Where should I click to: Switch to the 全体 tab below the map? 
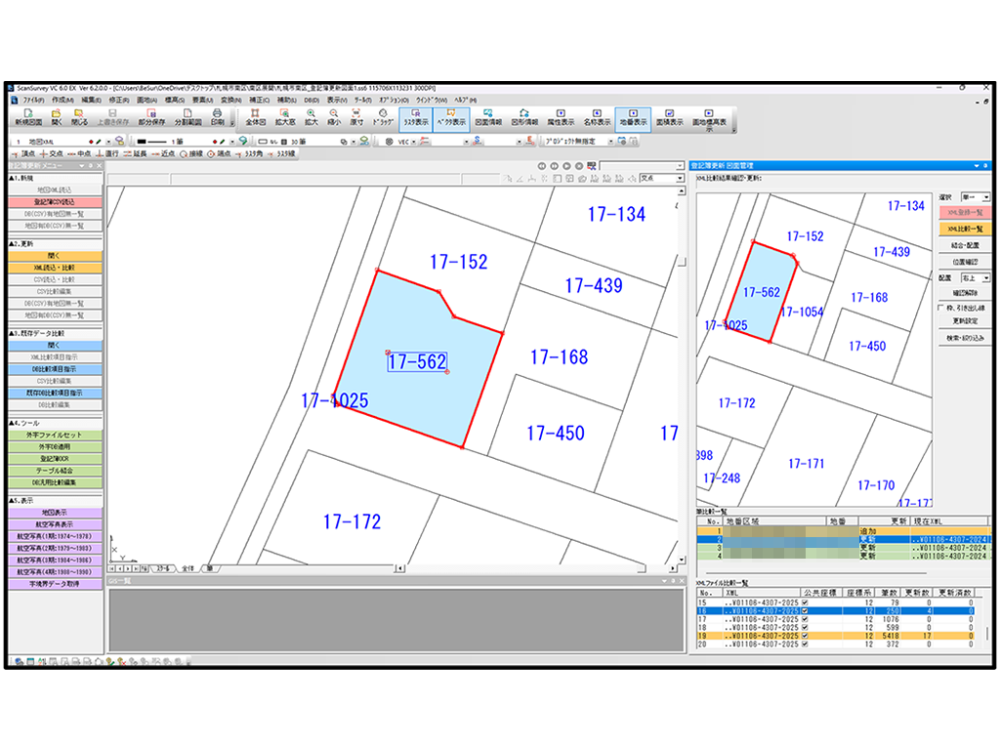point(187,568)
